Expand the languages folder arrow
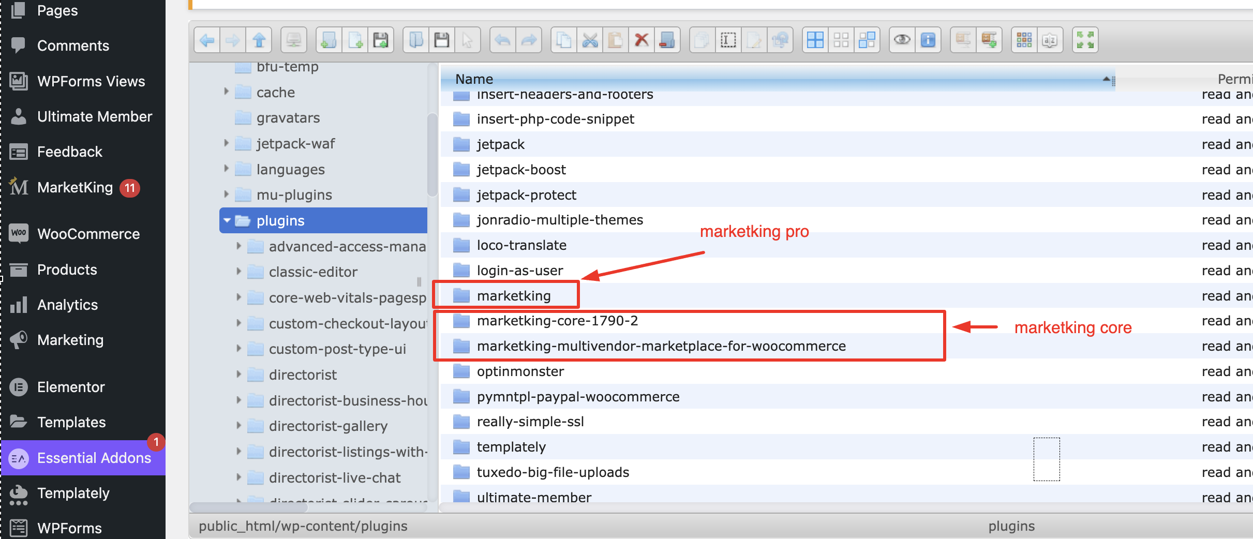This screenshot has width=1253, height=539. (226, 169)
